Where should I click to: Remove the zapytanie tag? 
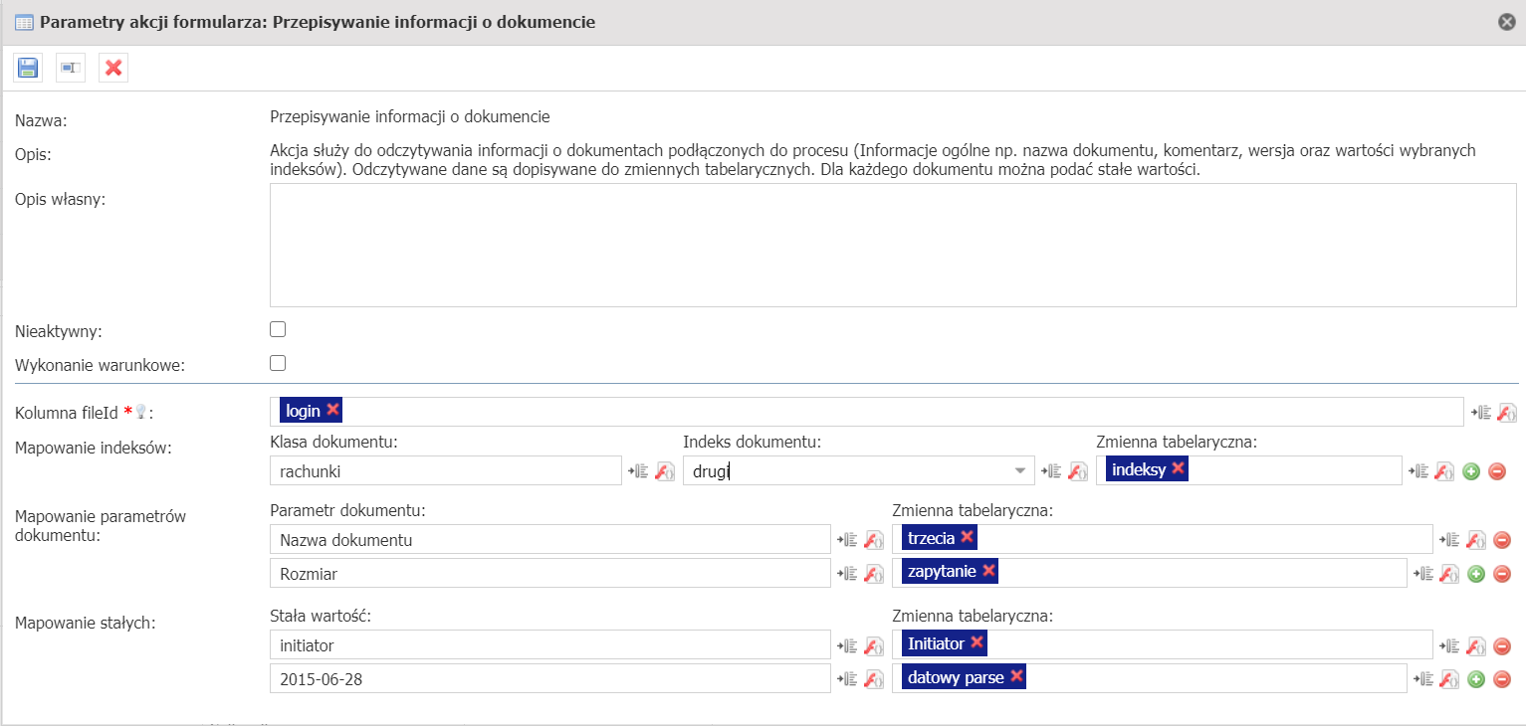click(988, 571)
